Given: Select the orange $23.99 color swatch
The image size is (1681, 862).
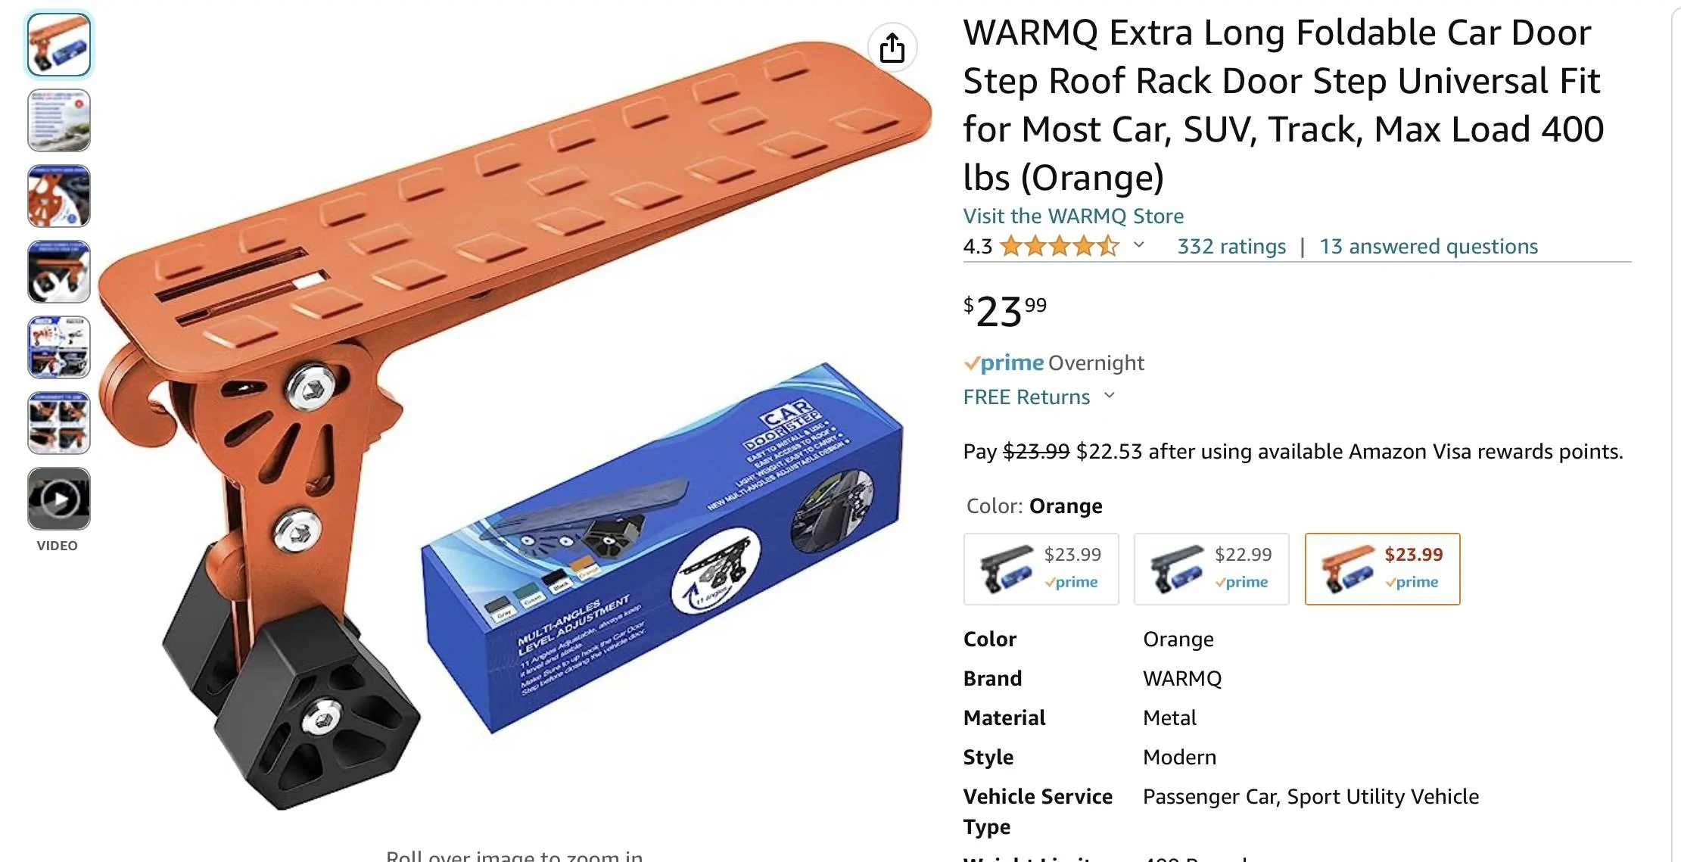Looking at the screenshot, I should (x=1382, y=569).
